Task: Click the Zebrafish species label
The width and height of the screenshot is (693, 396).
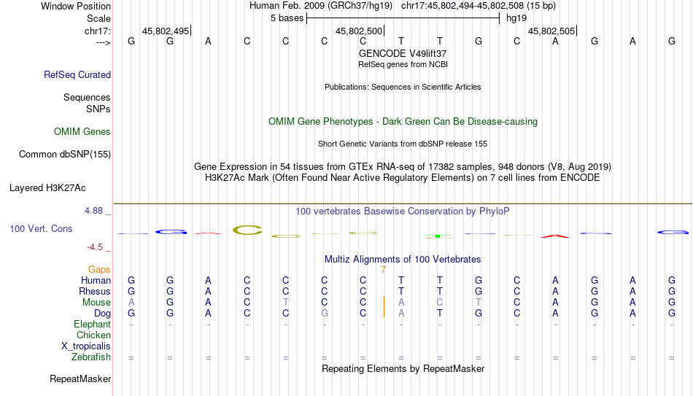Action: pyautogui.click(x=91, y=357)
